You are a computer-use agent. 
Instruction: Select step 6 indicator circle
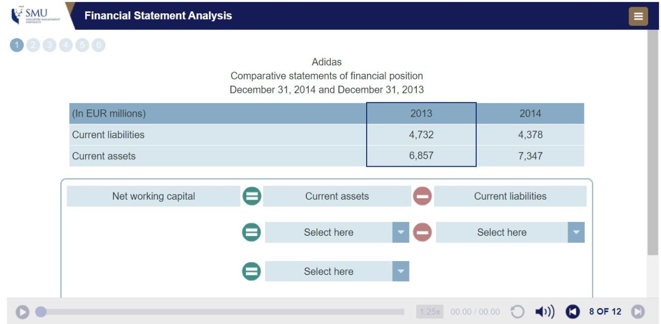(99, 45)
